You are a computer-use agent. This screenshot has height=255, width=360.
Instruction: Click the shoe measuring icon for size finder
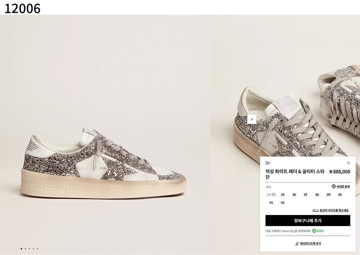click(316, 211)
